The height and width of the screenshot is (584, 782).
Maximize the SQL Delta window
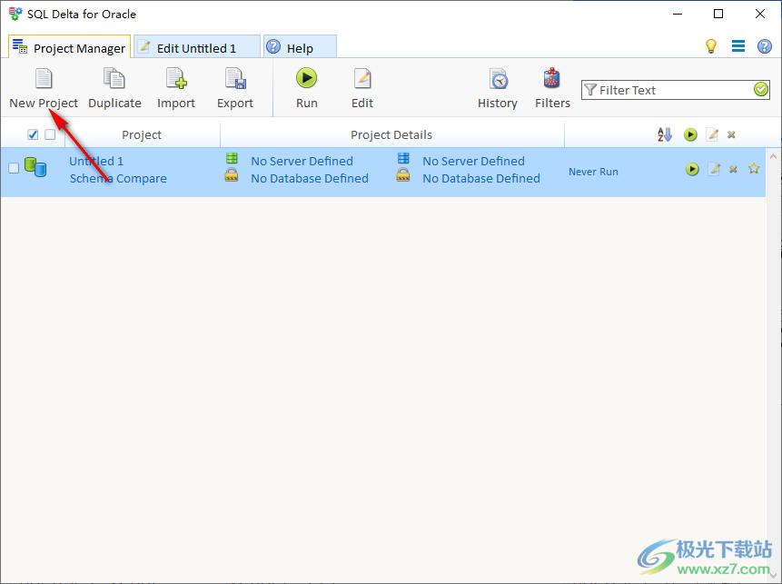point(718,14)
